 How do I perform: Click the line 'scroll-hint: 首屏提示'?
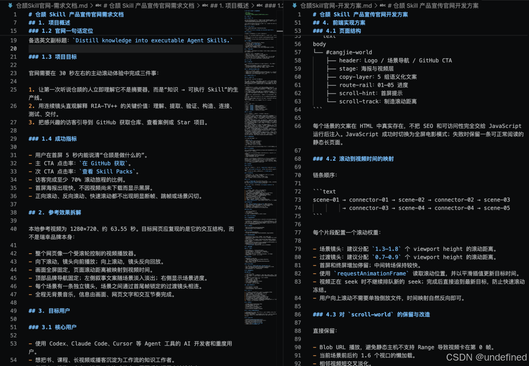[371, 93]
